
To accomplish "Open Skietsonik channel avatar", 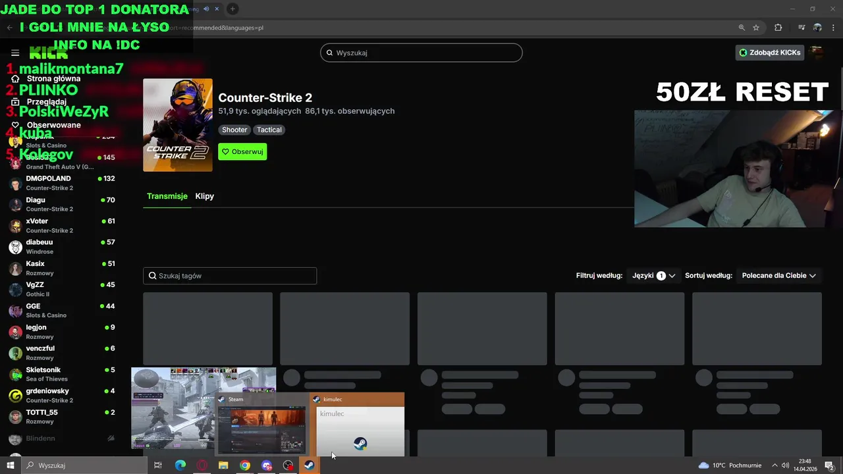I will click(x=15, y=374).
